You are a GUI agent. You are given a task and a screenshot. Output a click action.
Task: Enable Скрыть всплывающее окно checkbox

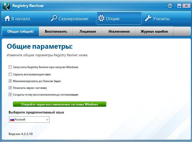pos(10,74)
